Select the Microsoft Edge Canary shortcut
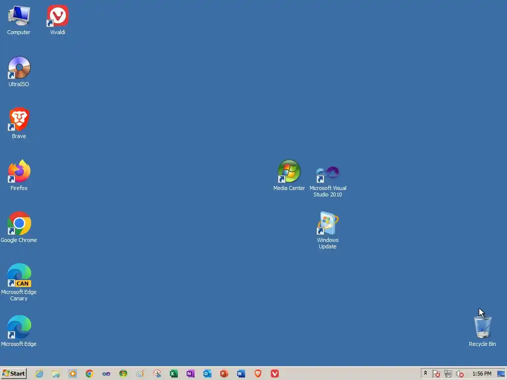 point(19,283)
